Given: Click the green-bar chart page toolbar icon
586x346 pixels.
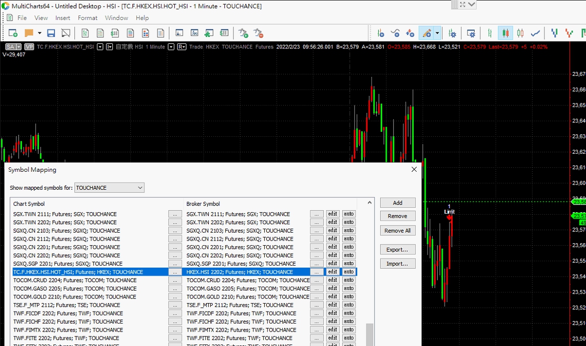Looking at the screenshot, I should [85, 33].
